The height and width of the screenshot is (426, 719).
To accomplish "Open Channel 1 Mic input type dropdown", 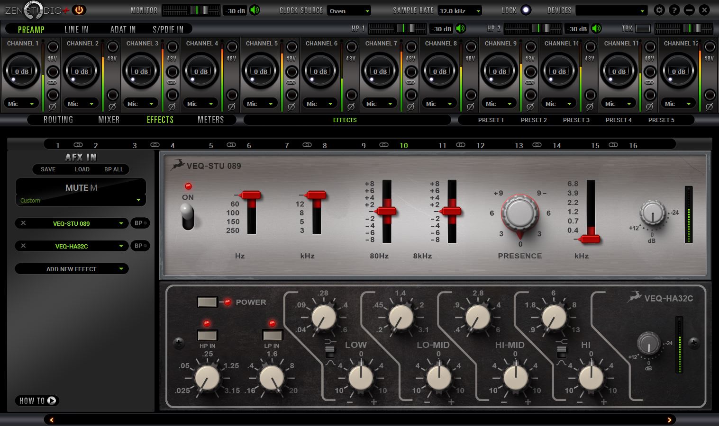I will [21, 104].
